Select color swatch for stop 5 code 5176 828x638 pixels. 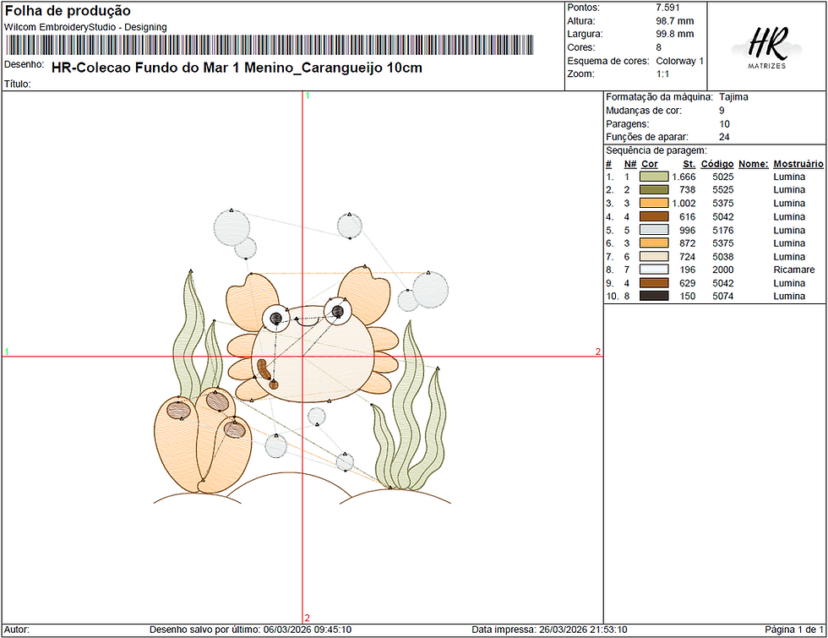coord(654,230)
